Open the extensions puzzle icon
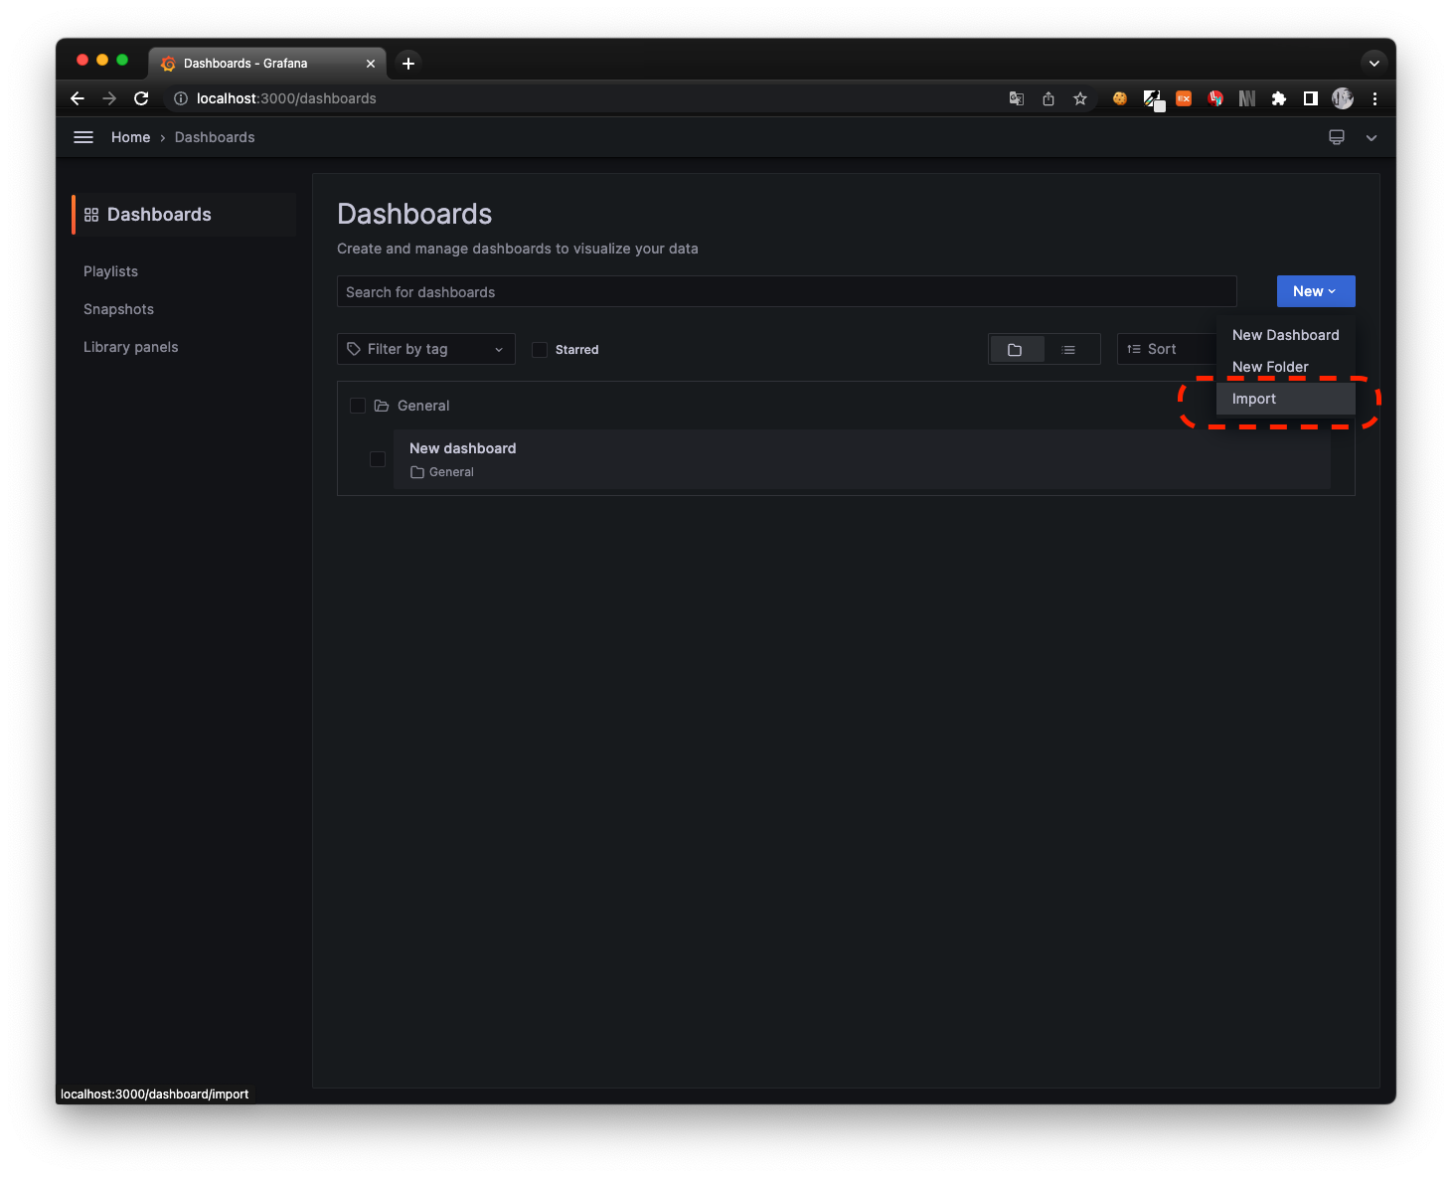 [1279, 98]
